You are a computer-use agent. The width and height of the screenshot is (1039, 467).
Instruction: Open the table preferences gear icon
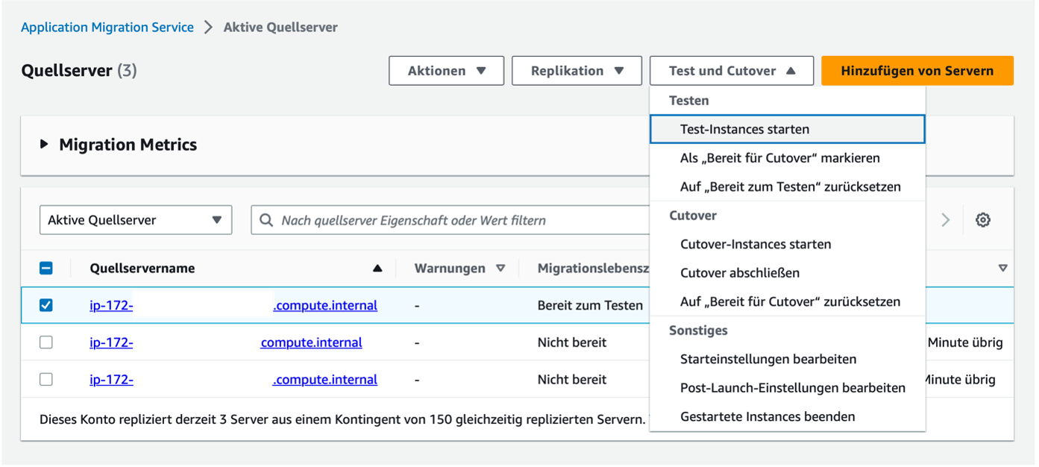point(982,219)
